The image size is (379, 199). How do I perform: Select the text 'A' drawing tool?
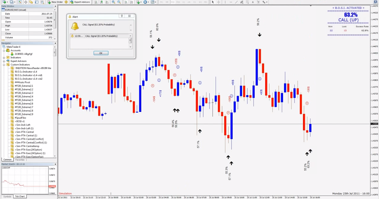pyautogui.click(x=253, y=2)
